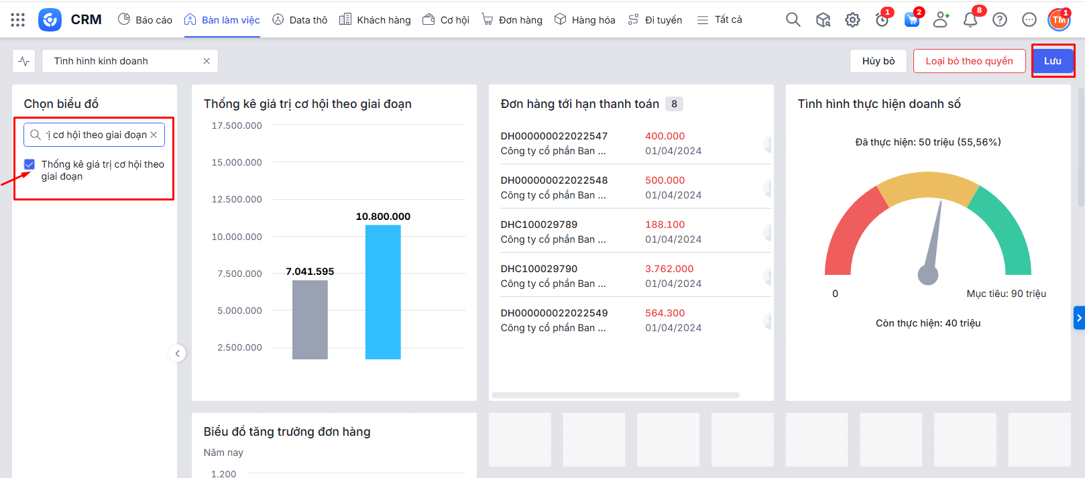Image resolution: width=1085 pixels, height=478 pixels.
Task: Clear the chart search field text
Action: (154, 135)
